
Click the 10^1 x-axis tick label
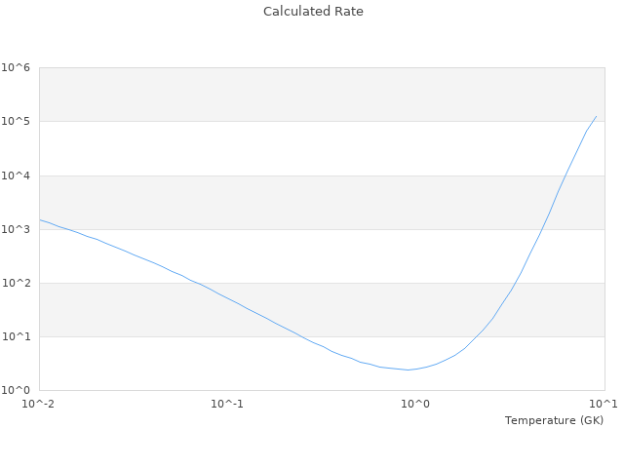(x=604, y=404)
